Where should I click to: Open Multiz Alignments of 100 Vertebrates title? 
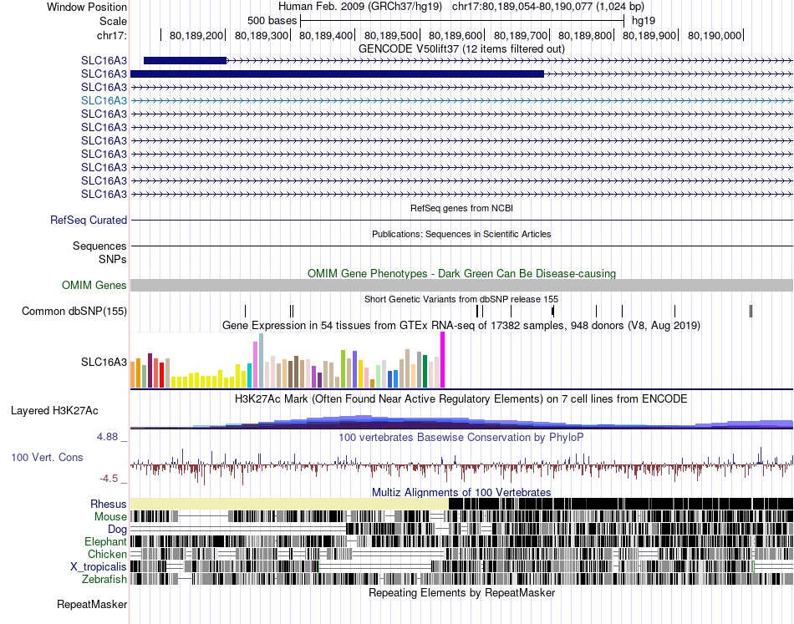(x=461, y=492)
